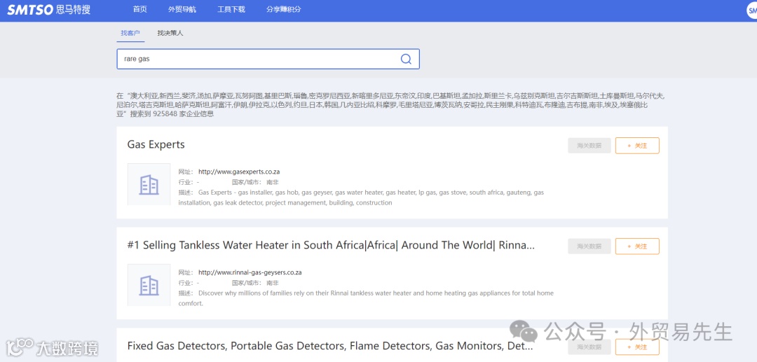
Task: Click 关注 for Fixed Gas Detectors result
Action: pos(637,347)
